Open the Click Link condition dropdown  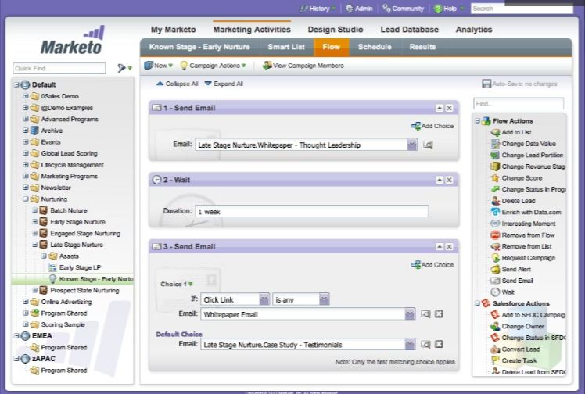pos(264,299)
